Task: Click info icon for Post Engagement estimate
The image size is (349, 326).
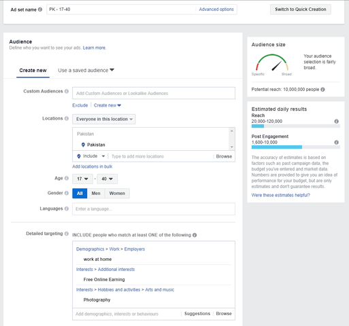Action: [336, 143]
